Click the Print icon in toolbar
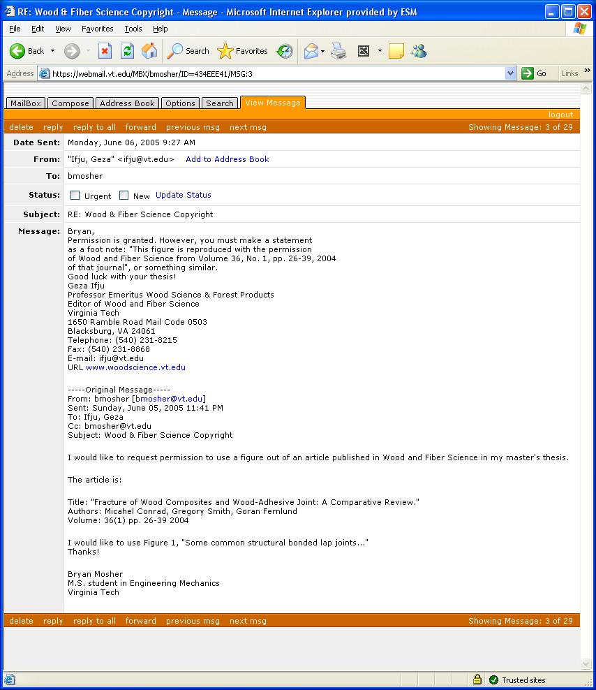Screen dimensions: 596x690 coord(339,51)
